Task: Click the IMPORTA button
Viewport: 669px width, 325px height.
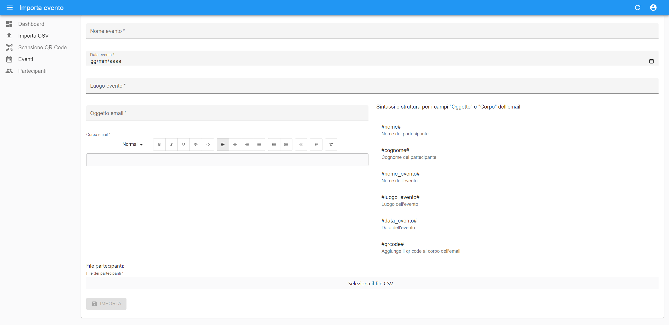Action: pyautogui.click(x=106, y=304)
